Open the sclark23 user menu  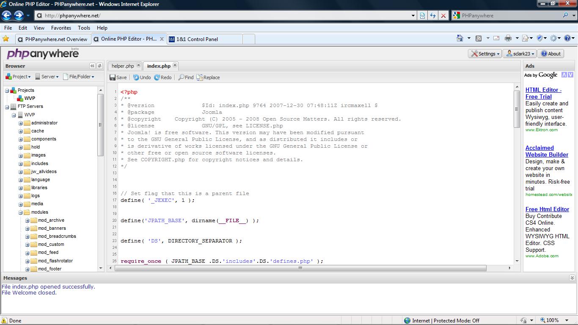pyautogui.click(x=520, y=54)
